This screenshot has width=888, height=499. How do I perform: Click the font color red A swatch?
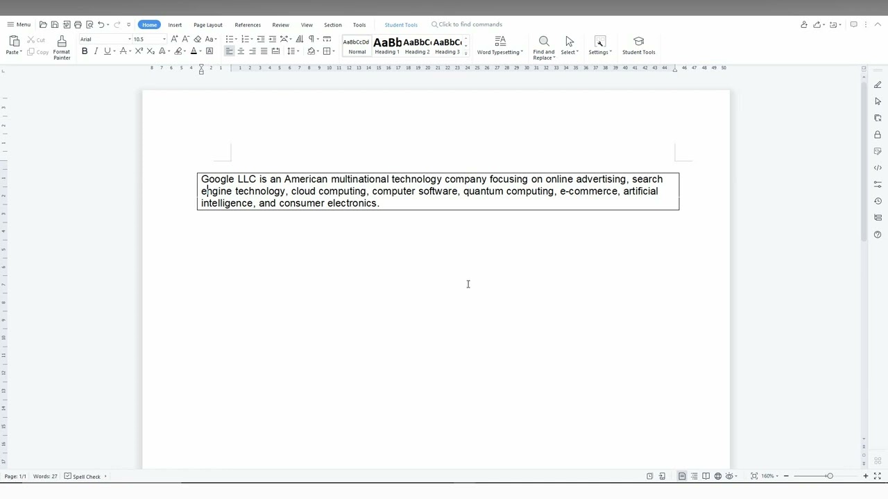(x=194, y=51)
